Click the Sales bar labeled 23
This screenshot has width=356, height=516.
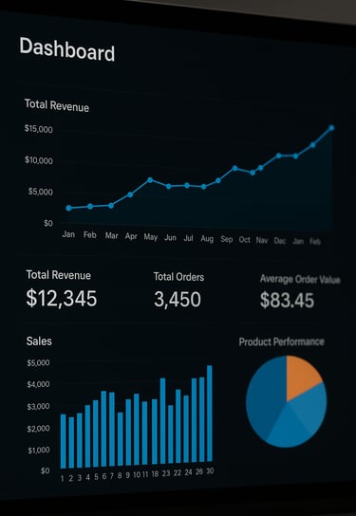pyautogui.click(x=162, y=421)
